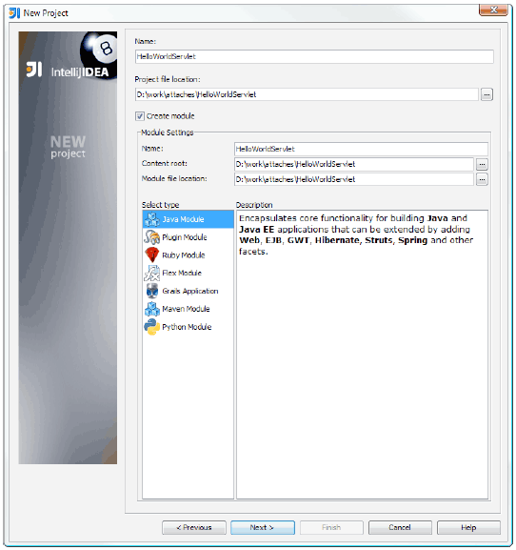Screen dimensions: 516x550
Task: Cancel the New Project wizard
Action: [x=400, y=527]
